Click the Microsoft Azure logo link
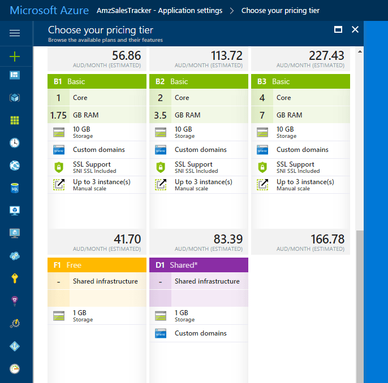The width and height of the screenshot is (388, 383). coord(49,10)
